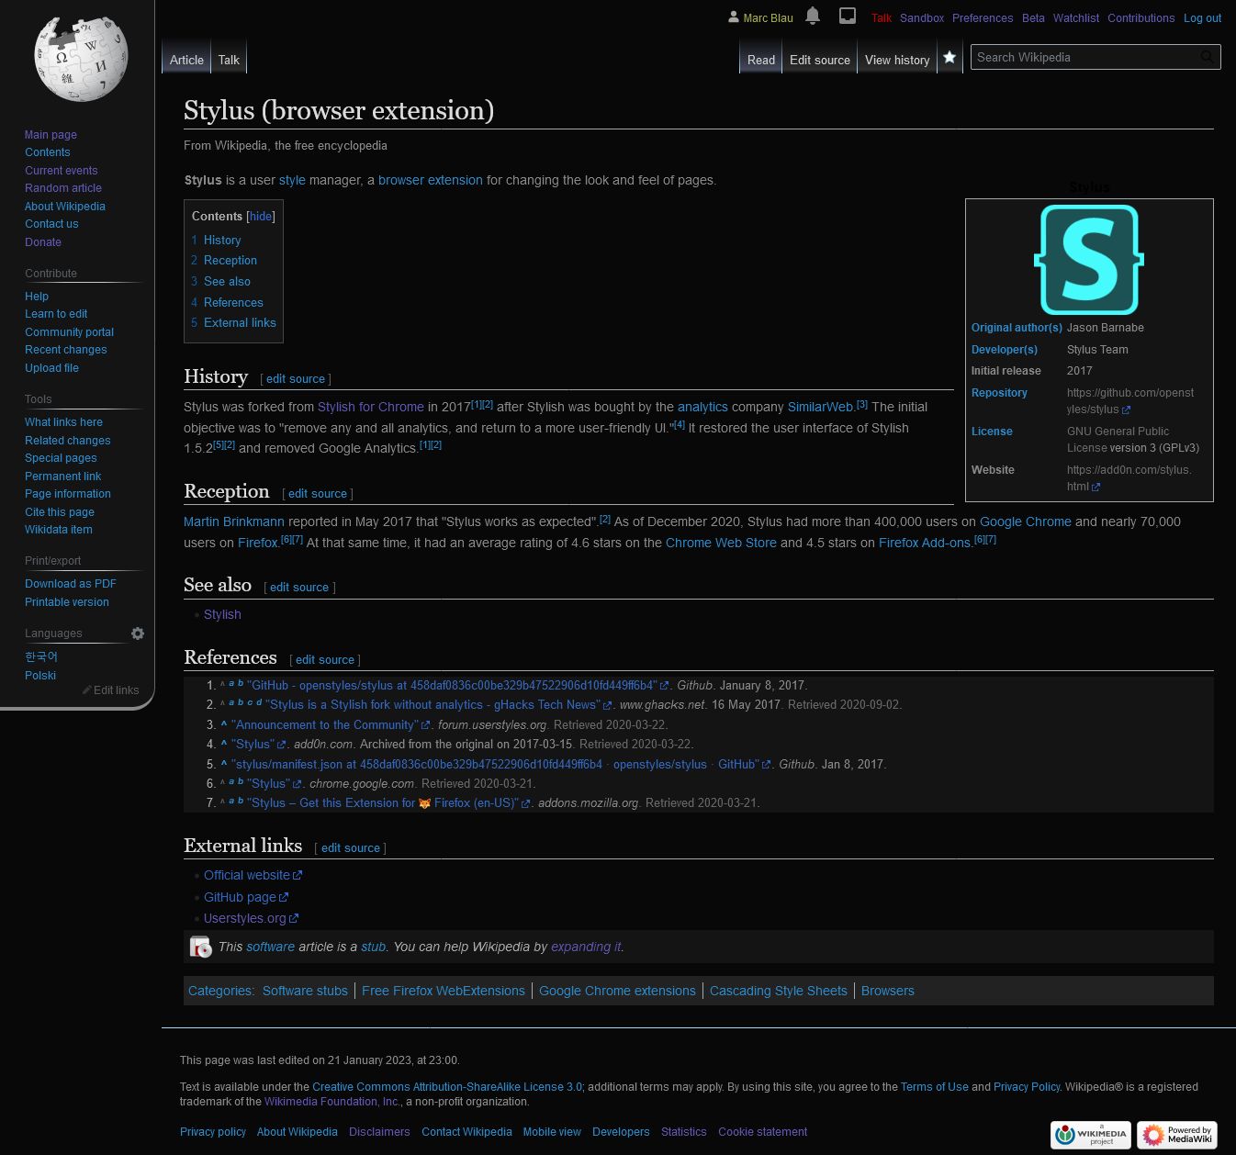Open Cookie statement footer link

[763, 1132]
